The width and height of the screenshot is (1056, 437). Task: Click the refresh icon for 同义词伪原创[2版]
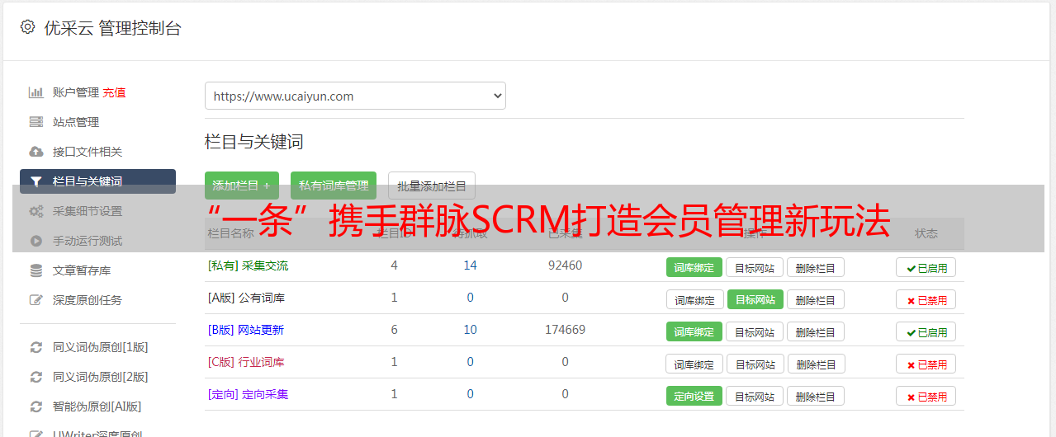coord(36,377)
